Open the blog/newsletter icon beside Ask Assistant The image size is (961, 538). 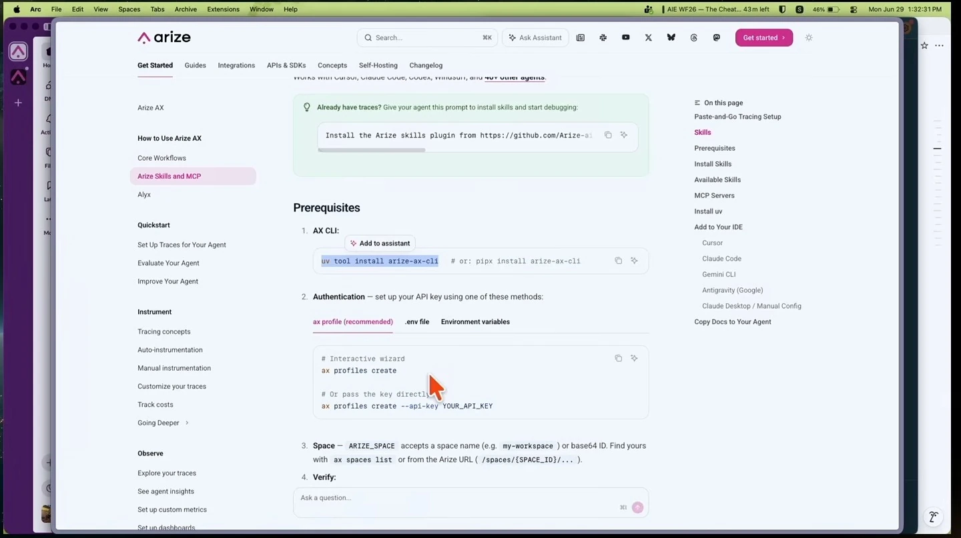coord(580,38)
